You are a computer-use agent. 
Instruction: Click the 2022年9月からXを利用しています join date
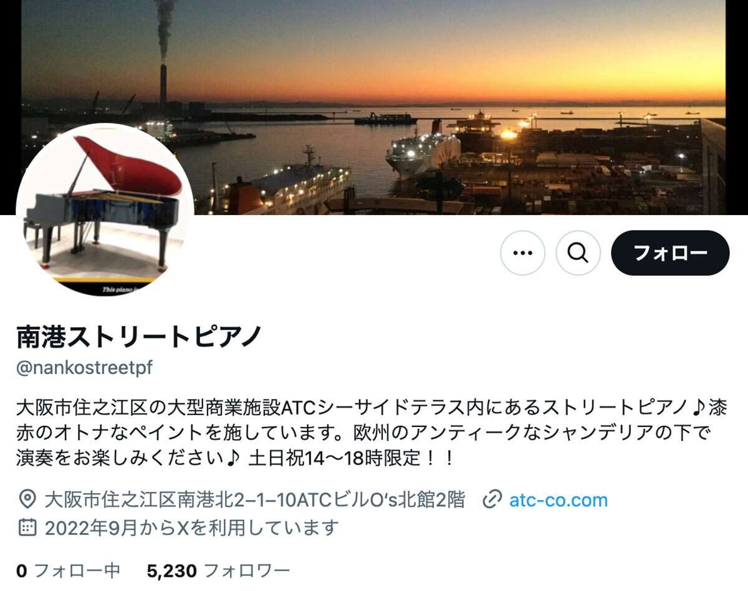click(x=192, y=527)
